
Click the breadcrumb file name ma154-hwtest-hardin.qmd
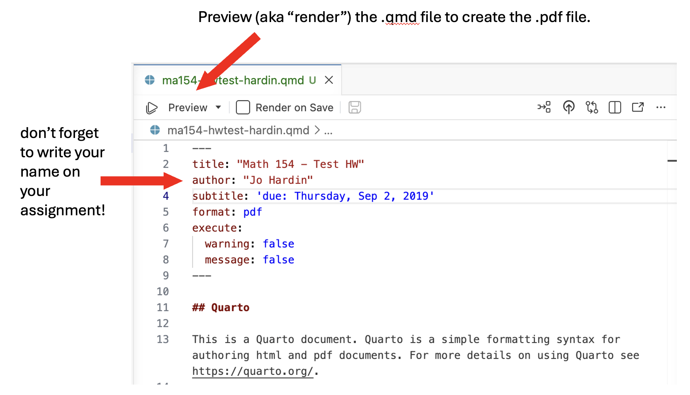point(238,131)
